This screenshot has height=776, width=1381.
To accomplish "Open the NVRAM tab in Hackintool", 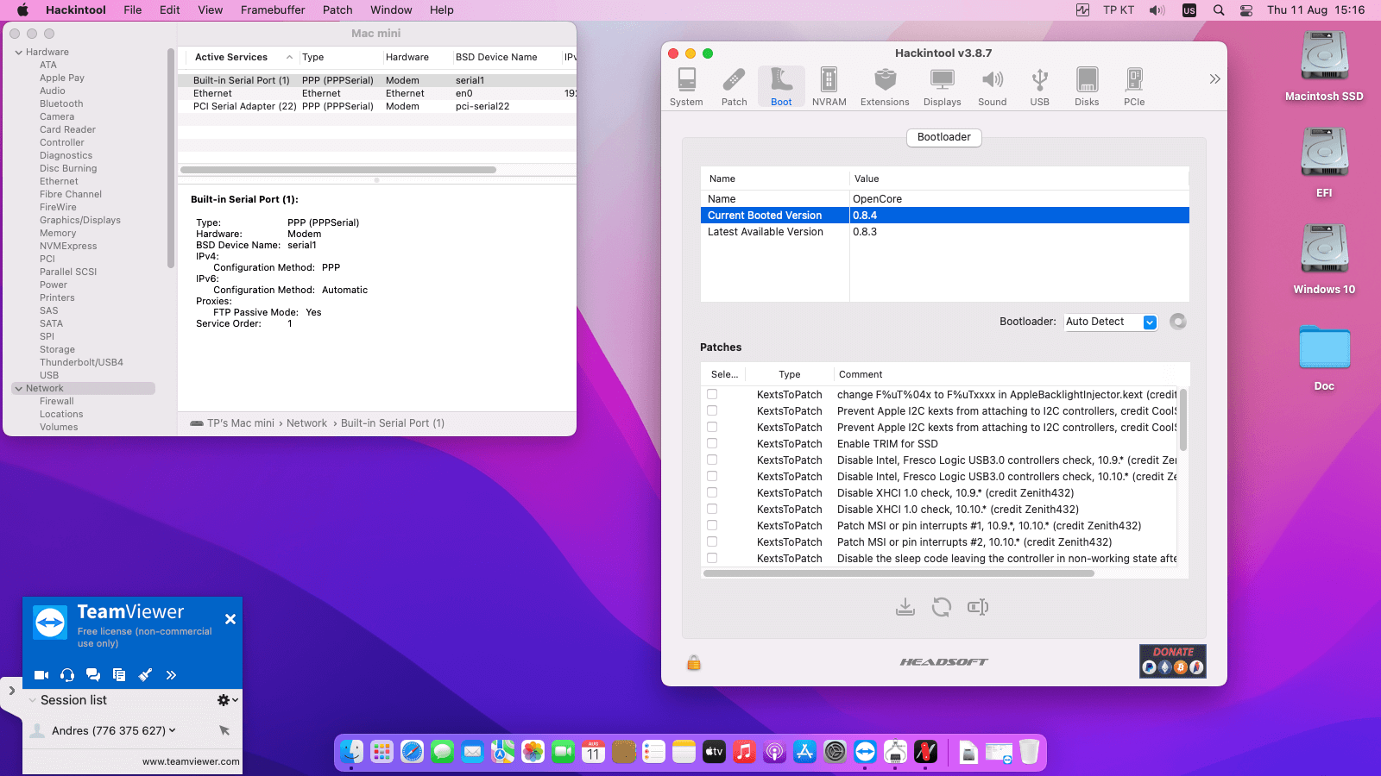I will click(x=829, y=87).
